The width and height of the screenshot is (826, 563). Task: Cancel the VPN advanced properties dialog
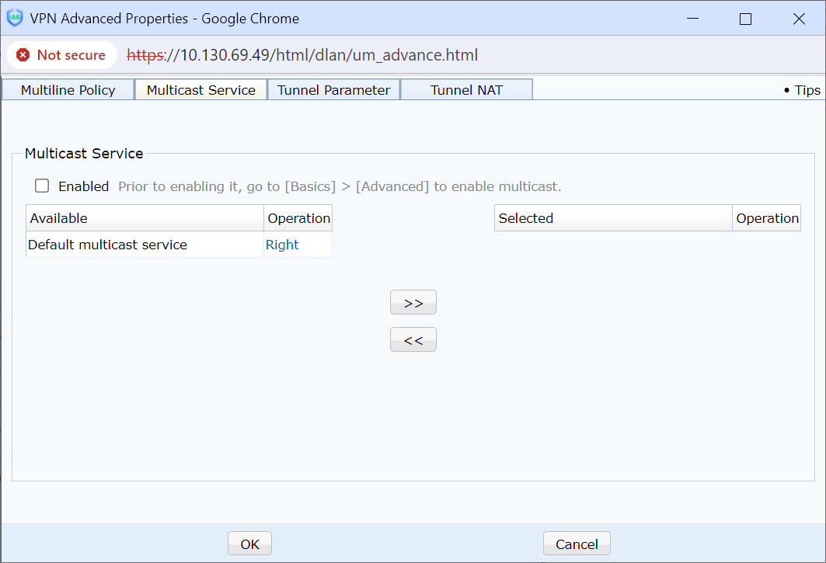(x=577, y=544)
